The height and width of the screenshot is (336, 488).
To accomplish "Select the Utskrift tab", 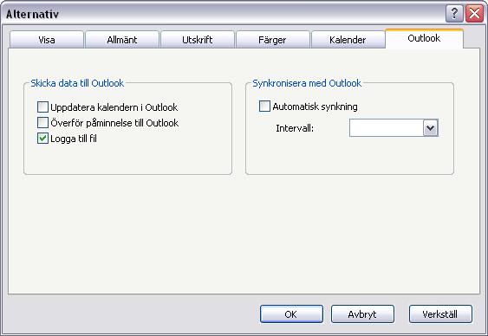I will [x=198, y=40].
